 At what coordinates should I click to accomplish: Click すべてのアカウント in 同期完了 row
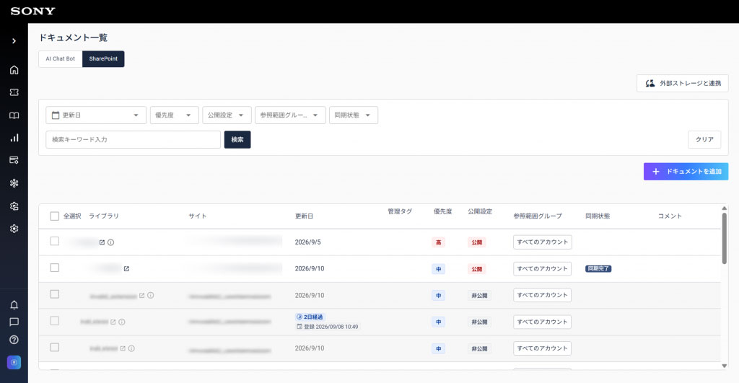543,268
